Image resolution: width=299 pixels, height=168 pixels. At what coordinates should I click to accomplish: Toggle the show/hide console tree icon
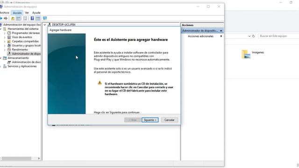(19, 18)
